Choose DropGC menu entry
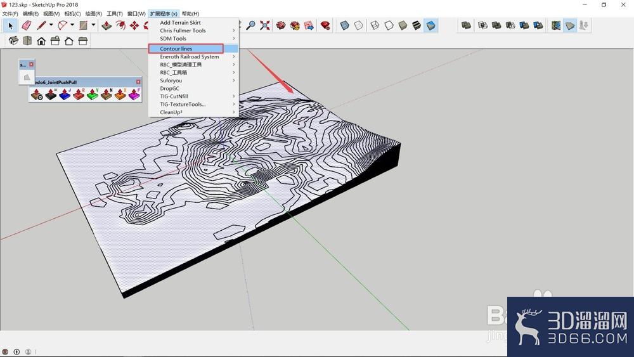The width and height of the screenshot is (634, 357). [193, 89]
